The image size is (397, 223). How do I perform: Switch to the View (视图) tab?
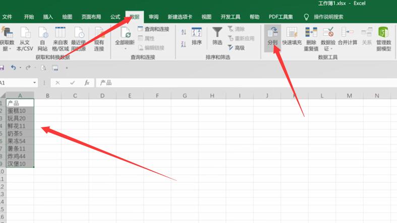(206, 17)
